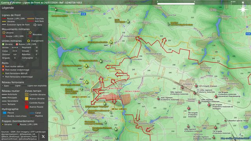This screenshot has height=141, width=251.
Task: Select the 137e brigade d'assaut unit marker
Action: coord(196,86)
